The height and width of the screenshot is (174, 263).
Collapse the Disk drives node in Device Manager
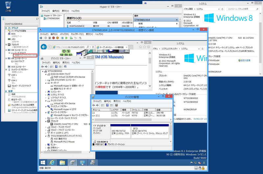[x=46, y=101]
